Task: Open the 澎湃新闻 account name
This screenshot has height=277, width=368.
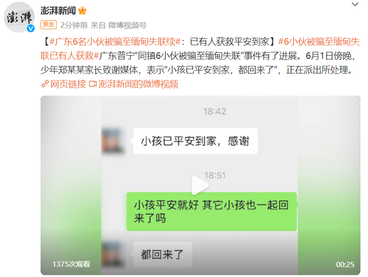Action: 58,10
